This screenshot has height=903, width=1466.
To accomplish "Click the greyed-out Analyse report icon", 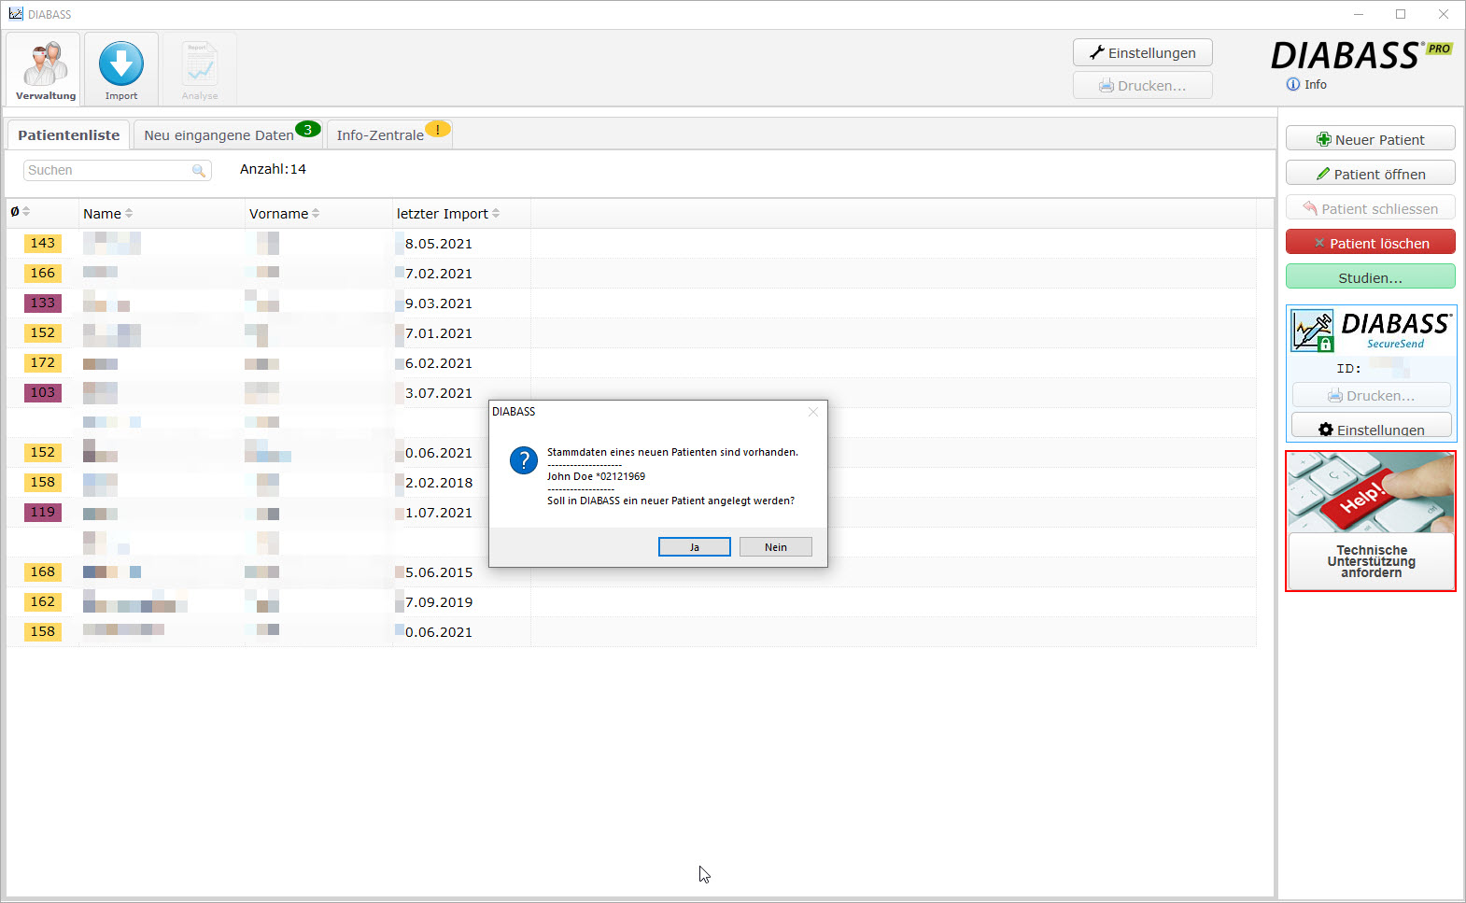I will point(200,63).
